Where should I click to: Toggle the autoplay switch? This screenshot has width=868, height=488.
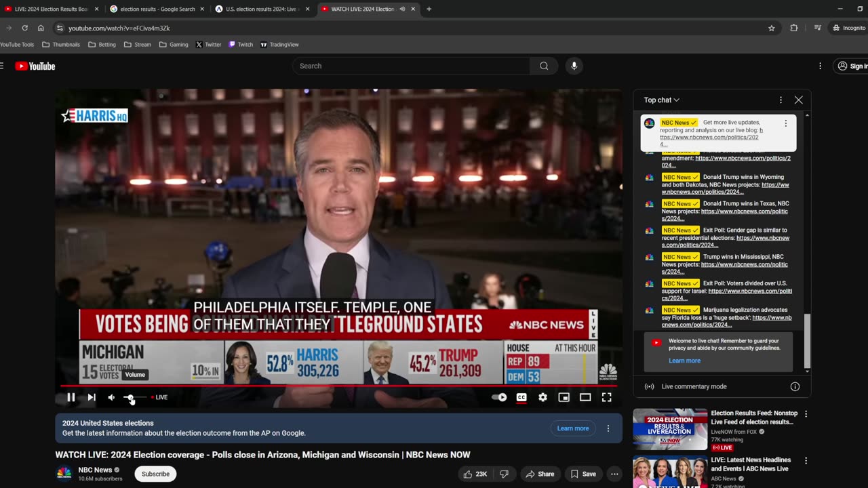499,397
